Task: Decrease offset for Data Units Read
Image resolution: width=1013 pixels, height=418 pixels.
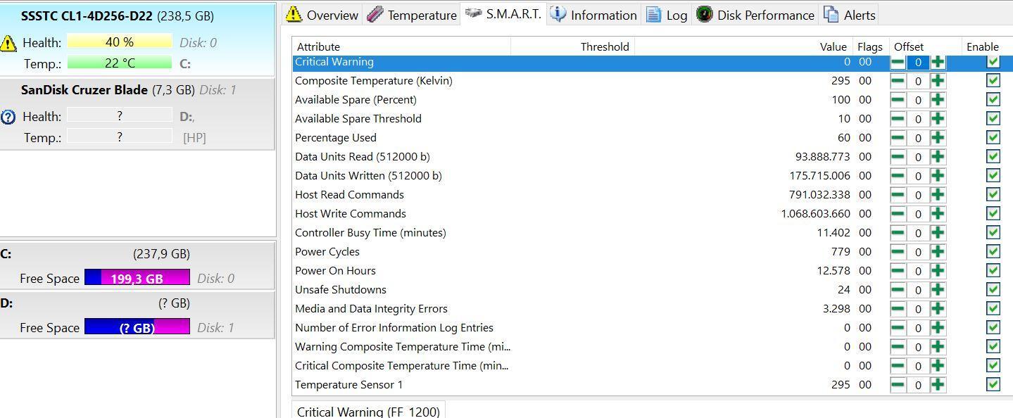Action: (898, 157)
